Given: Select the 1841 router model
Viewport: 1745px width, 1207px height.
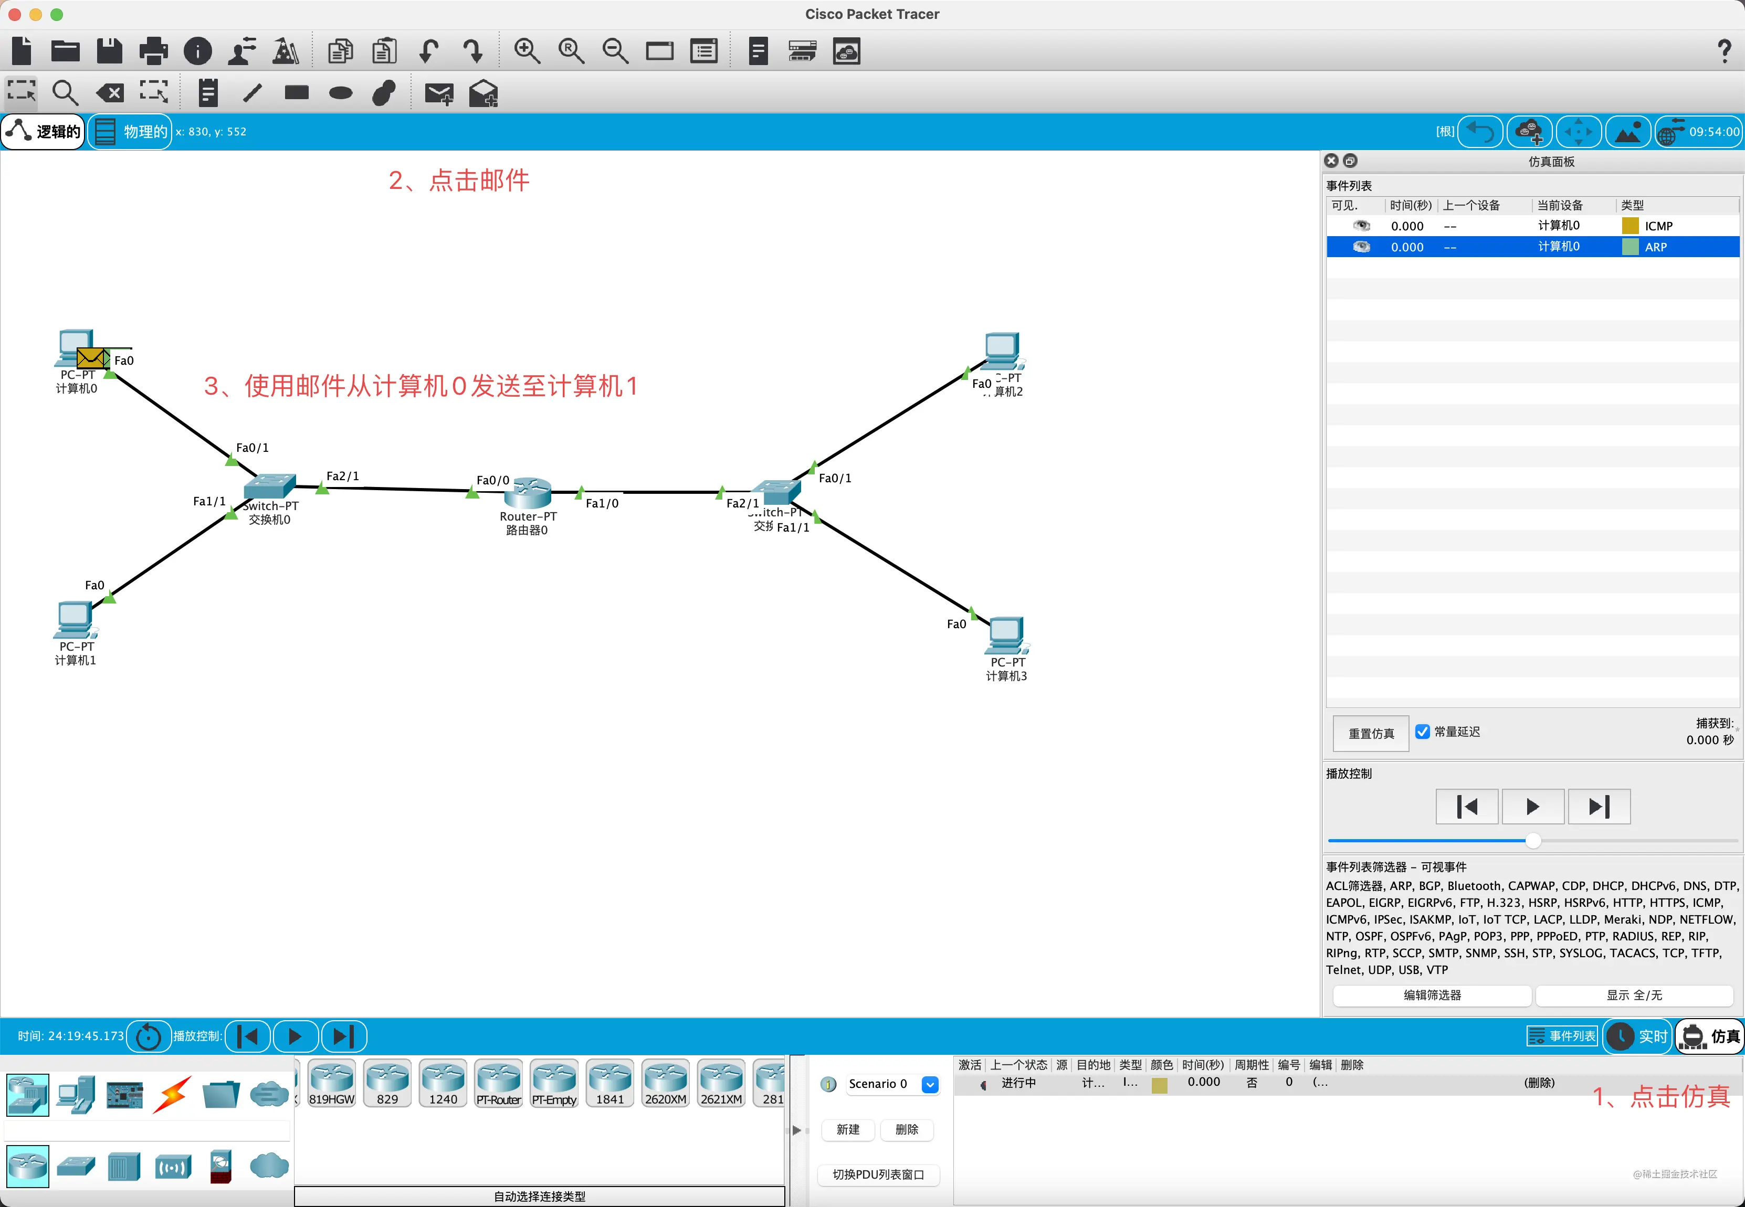Looking at the screenshot, I should 609,1084.
